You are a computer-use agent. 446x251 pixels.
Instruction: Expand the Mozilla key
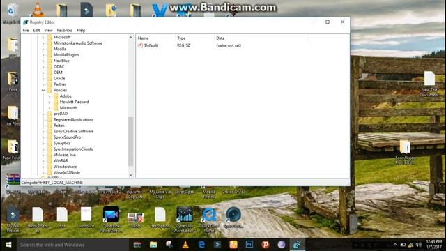pos(43,49)
